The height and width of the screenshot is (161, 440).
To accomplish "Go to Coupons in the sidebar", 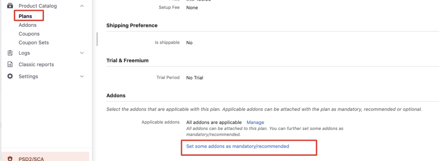I will coord(29,34).
